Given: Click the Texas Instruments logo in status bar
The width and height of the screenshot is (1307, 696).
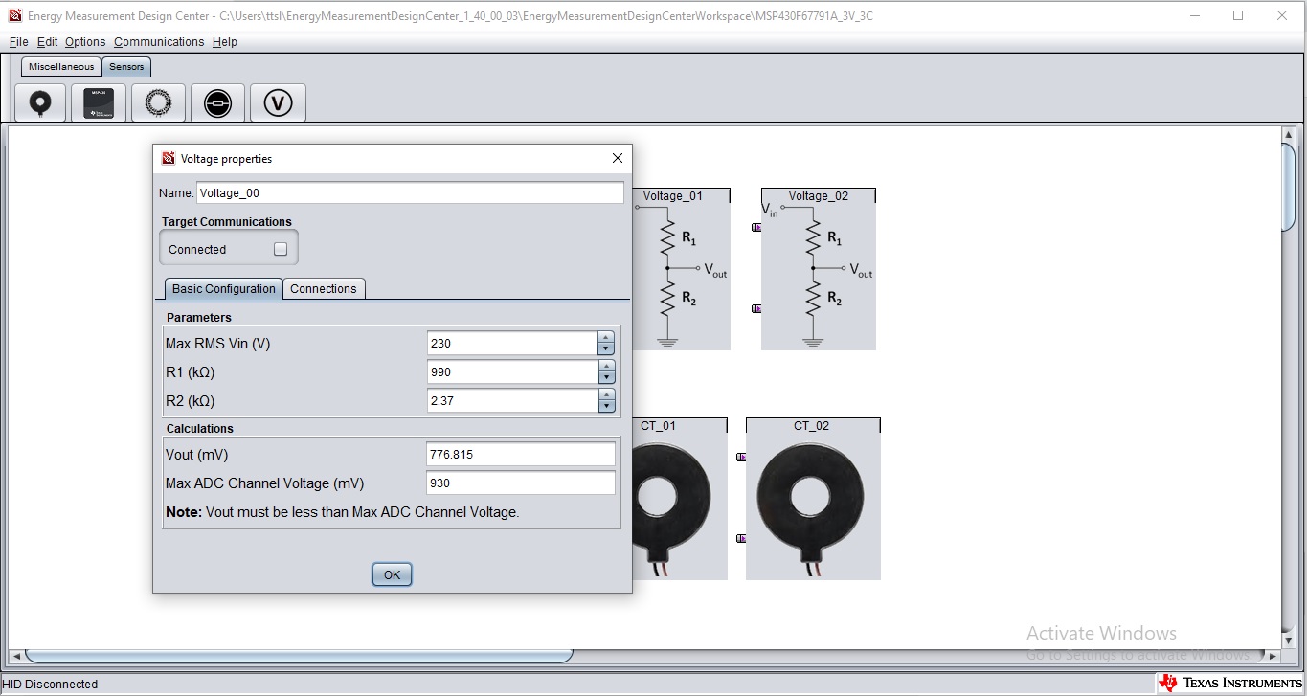Looking at the screenshot, I should pyautogui.click(x=1230, y=684).
